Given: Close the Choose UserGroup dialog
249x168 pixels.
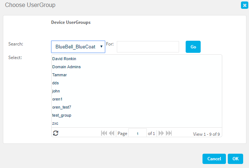Looking at the screenshot, I should (x=244, y=6).
